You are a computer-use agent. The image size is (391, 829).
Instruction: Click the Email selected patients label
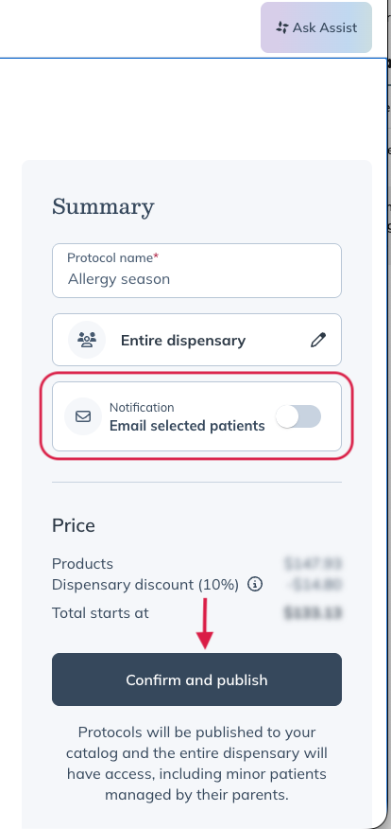(x=187, y=426)
